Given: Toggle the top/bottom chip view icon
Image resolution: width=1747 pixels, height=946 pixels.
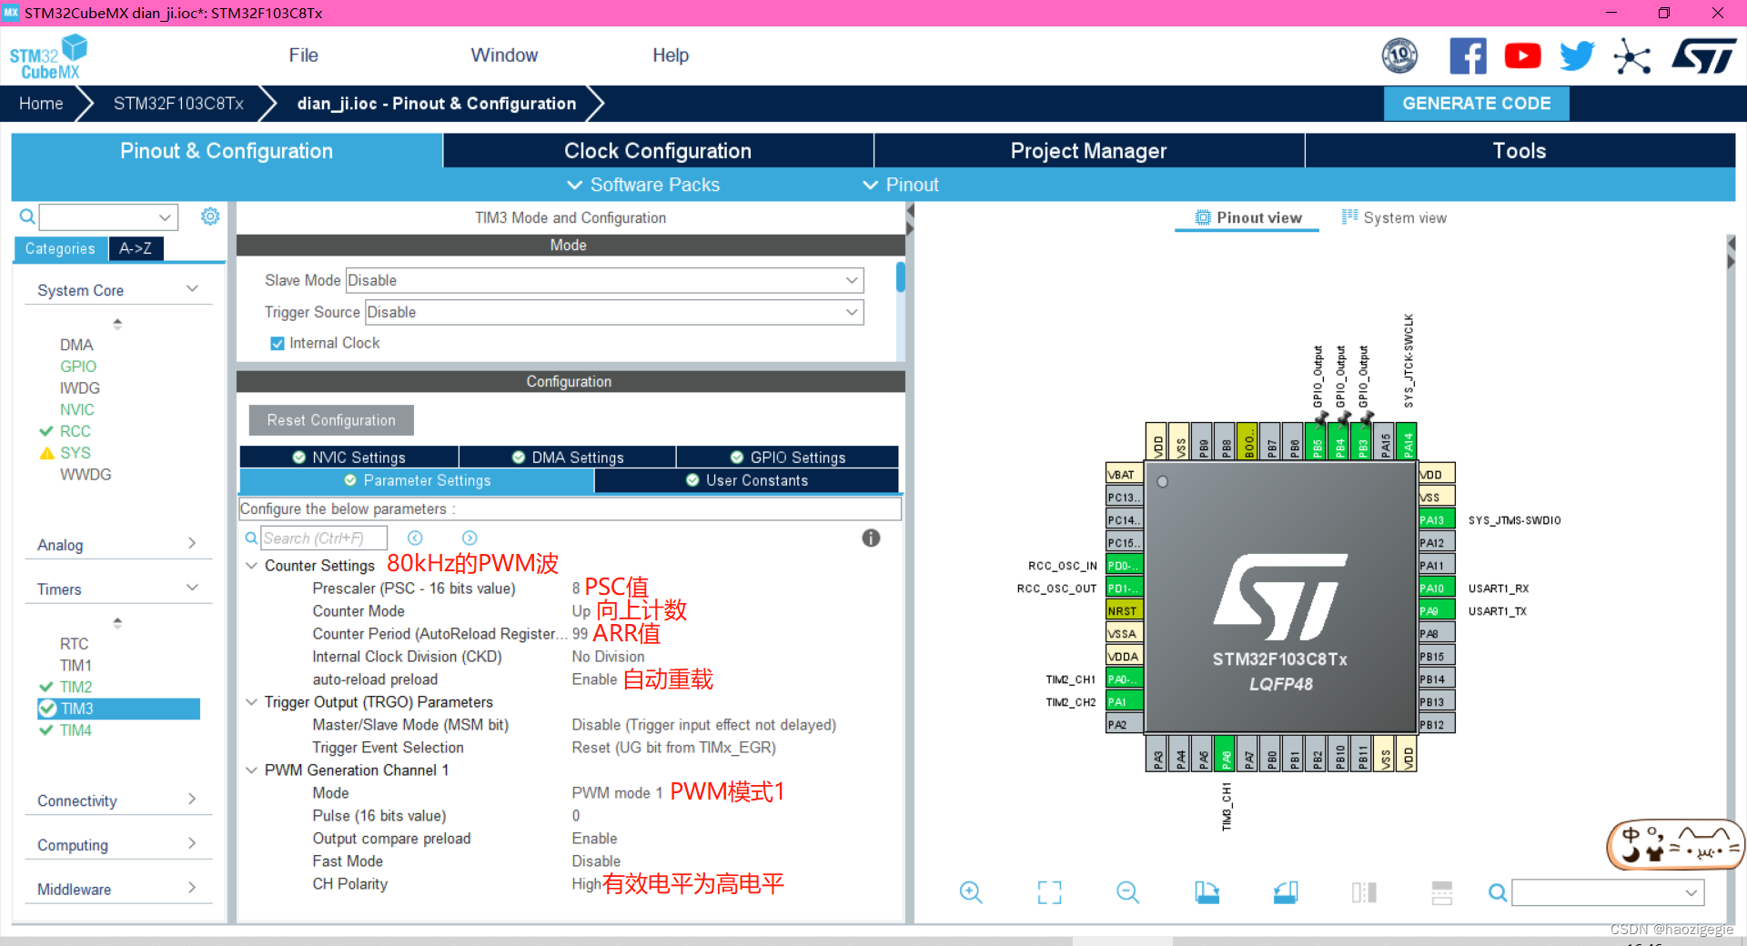Looking at the screenshot, I should [x=1364, y=892].
